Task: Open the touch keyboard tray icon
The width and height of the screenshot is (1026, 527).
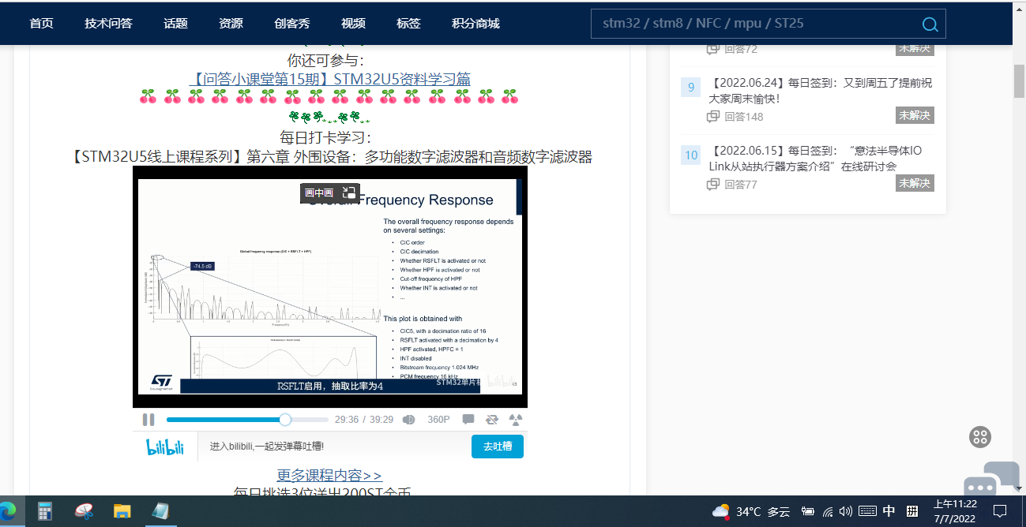Action: [866, 511]
